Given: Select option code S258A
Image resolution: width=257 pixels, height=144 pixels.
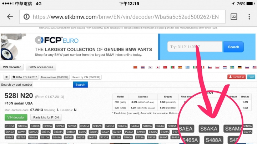Looking at the screenshot, I should (x=94, y=132).
